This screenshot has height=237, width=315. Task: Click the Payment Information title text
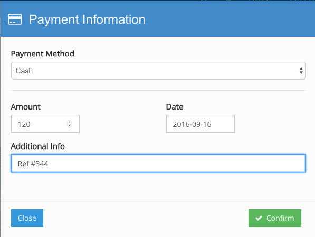point(87,19)
